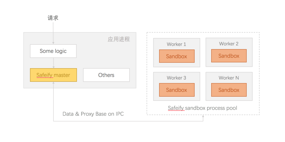Click the Worker N title text
This screenshot has width=285, height=142.
click(x=229, y=78)
